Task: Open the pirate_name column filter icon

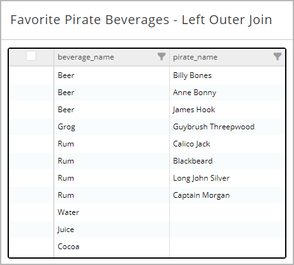Action: pos(278,56)
